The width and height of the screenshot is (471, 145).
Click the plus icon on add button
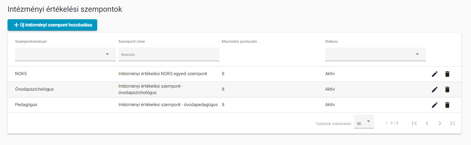[x=16, y=25]
